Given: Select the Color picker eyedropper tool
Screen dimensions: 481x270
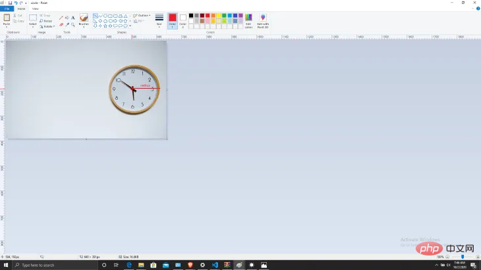Looking at the screenshot, I should (67, 24).
